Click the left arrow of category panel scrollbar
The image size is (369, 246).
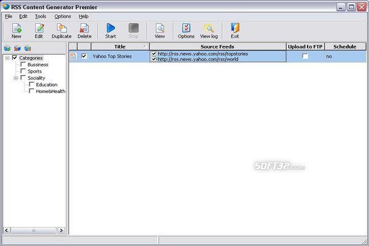pos(7,230)
